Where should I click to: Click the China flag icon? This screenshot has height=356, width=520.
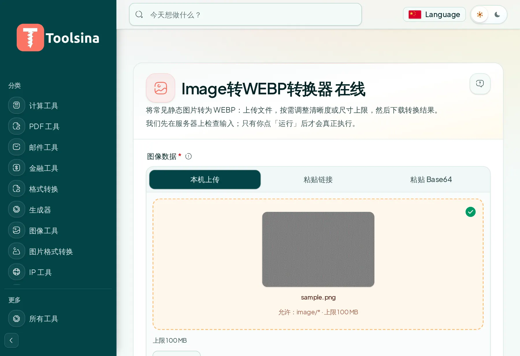coord(415,14)
